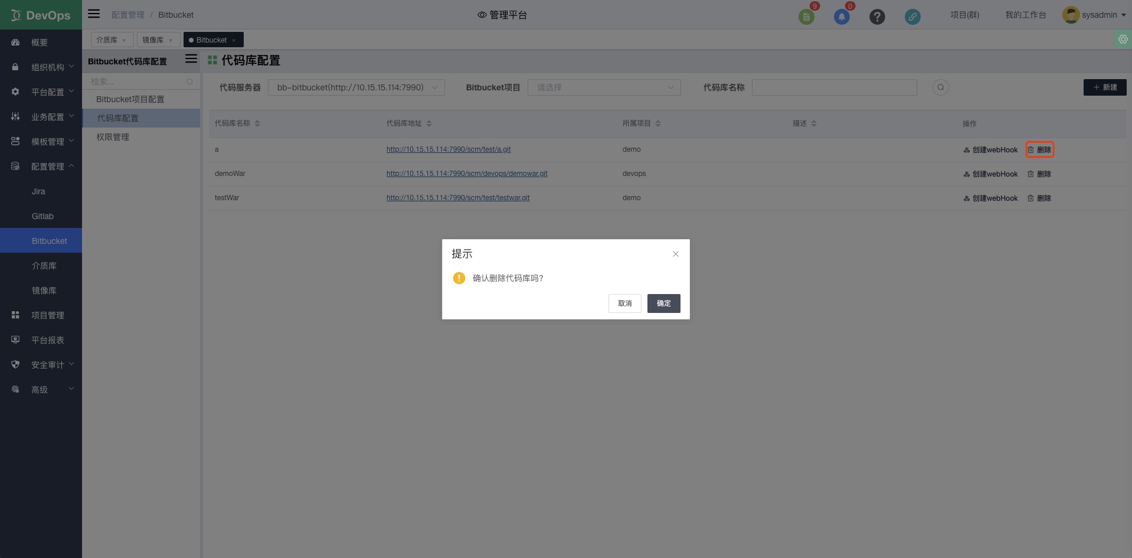Screen dimensions: 1132x558
Task: Open 项目管理 in sidebar
Action: 41,315
